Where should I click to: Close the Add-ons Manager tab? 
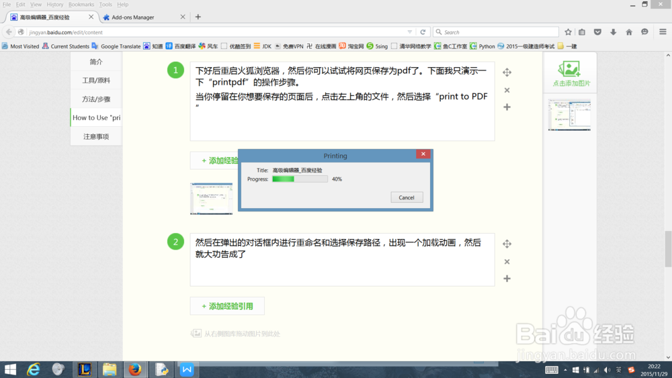coord(183,17)
